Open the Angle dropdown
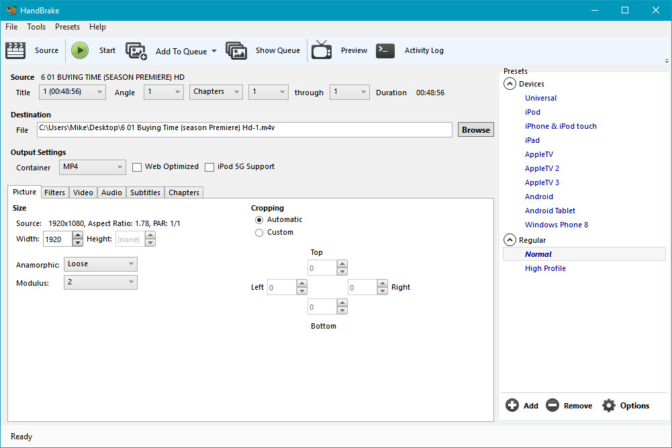 (164, 92)
